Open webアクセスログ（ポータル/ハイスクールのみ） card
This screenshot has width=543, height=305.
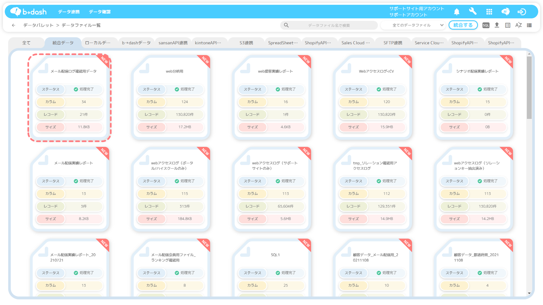tap(171, 189)
